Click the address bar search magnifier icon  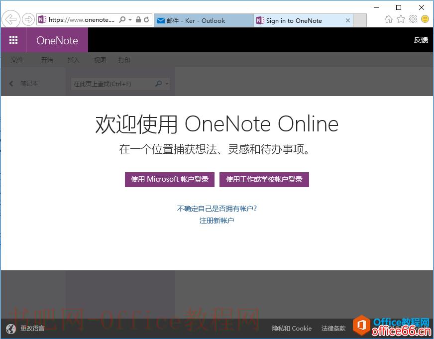click(122, 19)
